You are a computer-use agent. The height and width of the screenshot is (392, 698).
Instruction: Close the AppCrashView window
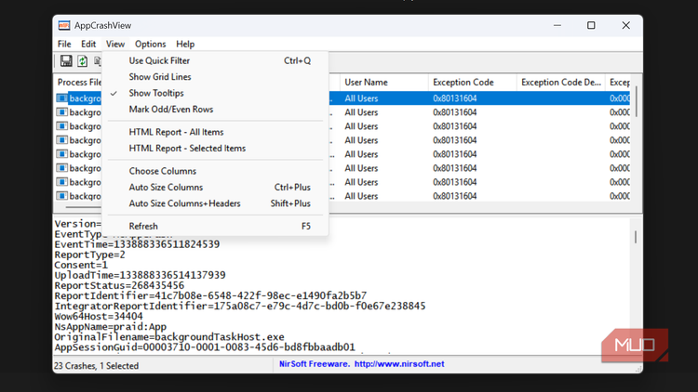pos(626,25)
